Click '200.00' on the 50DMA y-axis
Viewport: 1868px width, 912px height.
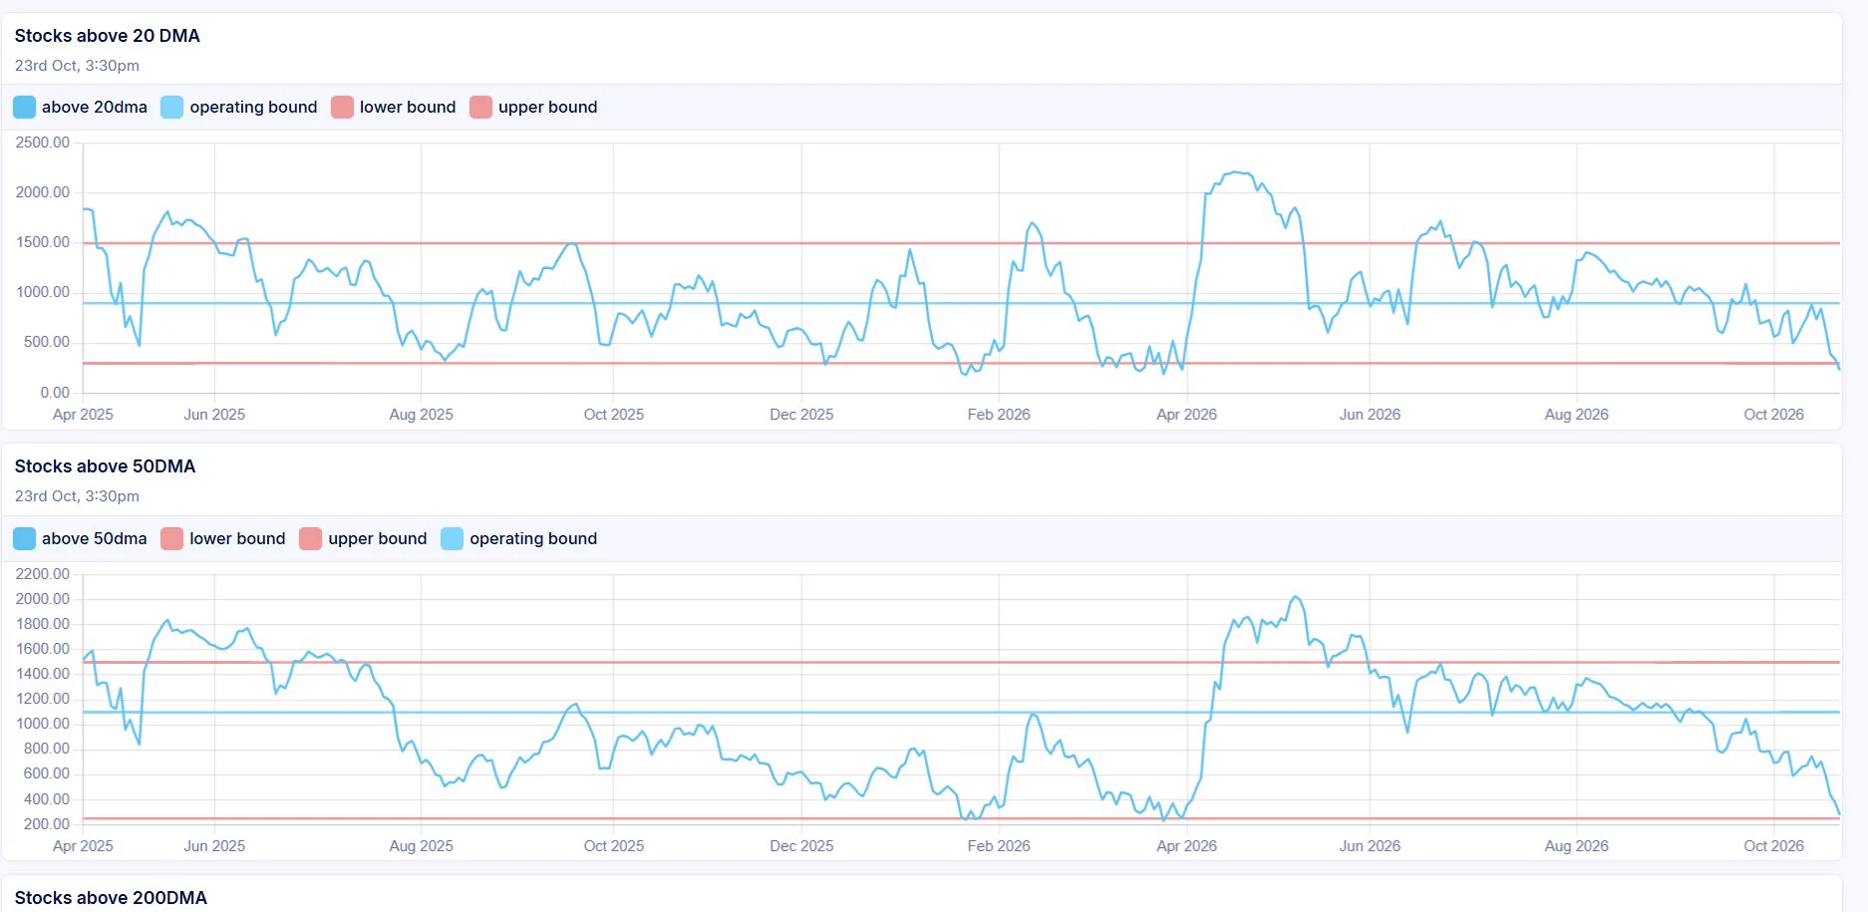tap(47, 824)
